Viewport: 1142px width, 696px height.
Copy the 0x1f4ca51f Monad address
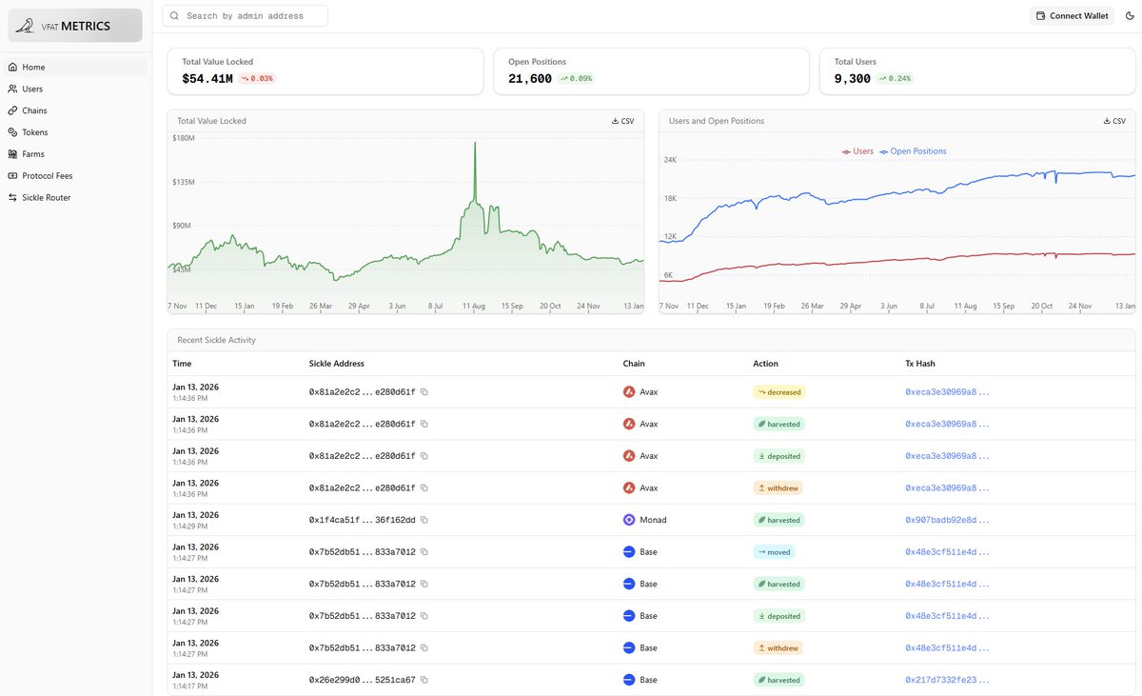[x=424, y=520]
